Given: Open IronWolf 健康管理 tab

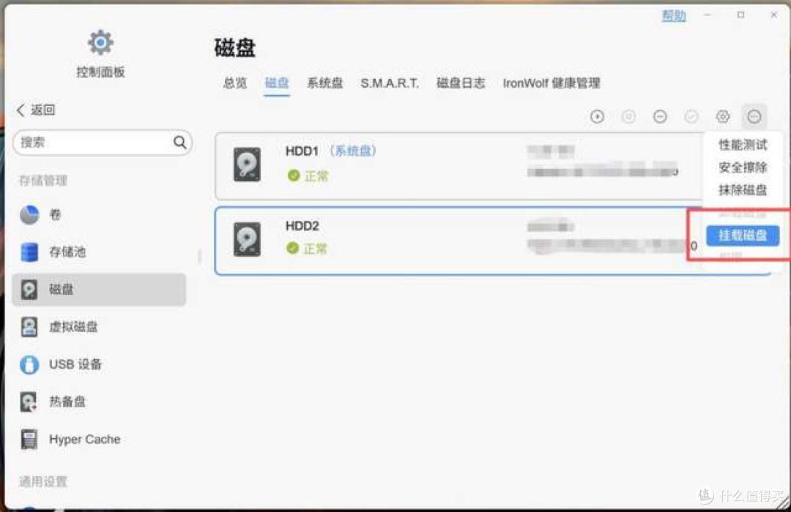Looking at the screenshot, I should pyautogui.click(x=552, y=83).
